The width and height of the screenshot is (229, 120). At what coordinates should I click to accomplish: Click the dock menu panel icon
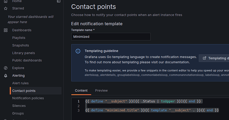(x=58, y=1)
